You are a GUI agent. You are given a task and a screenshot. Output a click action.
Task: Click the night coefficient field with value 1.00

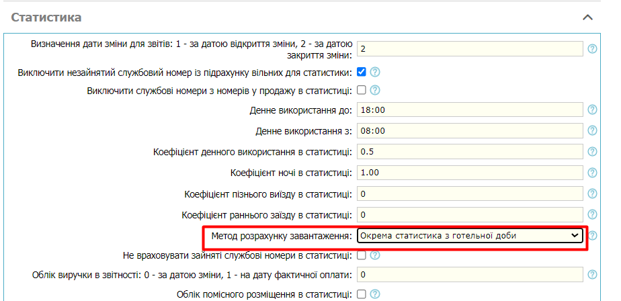coord(469,173)
